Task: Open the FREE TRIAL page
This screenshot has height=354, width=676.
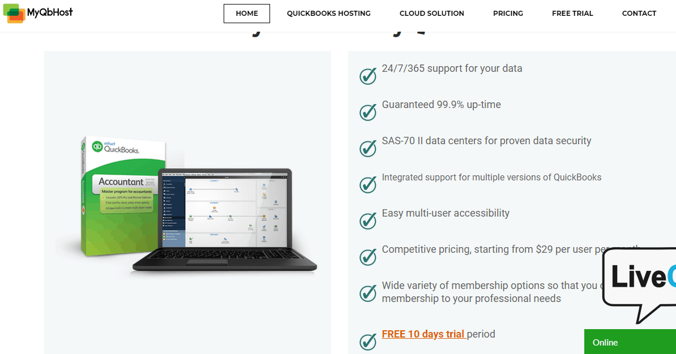Action: pyautogui.click(x=572, y=14)
